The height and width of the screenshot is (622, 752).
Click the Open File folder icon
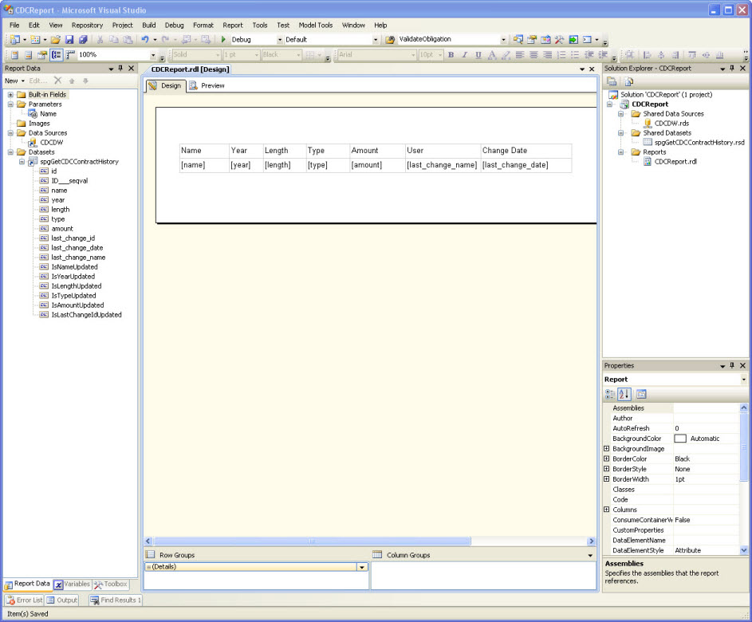(56, 40)
